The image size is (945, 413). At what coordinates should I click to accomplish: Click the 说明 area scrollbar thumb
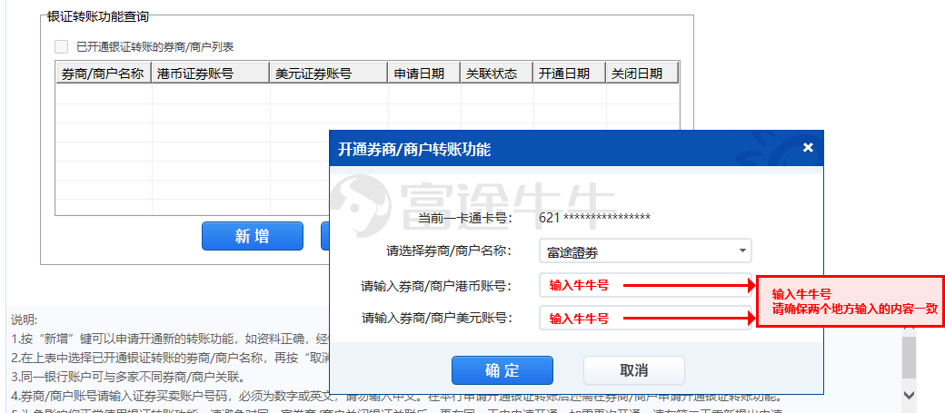point(909,358)
